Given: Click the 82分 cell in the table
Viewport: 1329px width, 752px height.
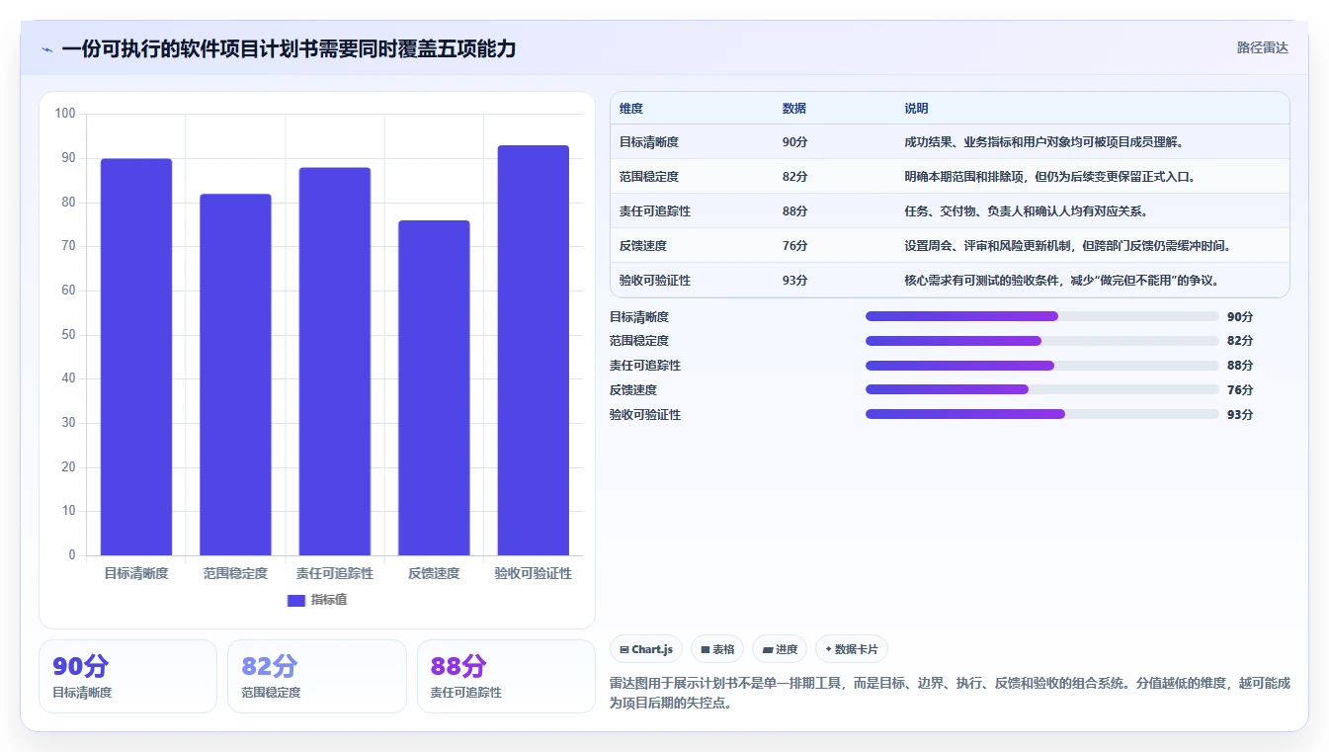Looking at the screenshot, I should point(794,177).
